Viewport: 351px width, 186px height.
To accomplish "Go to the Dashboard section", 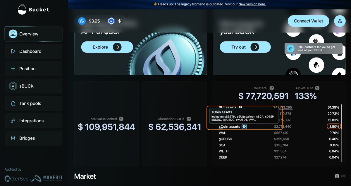I will coord(33,51).
